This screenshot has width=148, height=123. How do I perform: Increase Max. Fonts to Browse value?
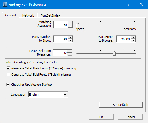[133, 37]
